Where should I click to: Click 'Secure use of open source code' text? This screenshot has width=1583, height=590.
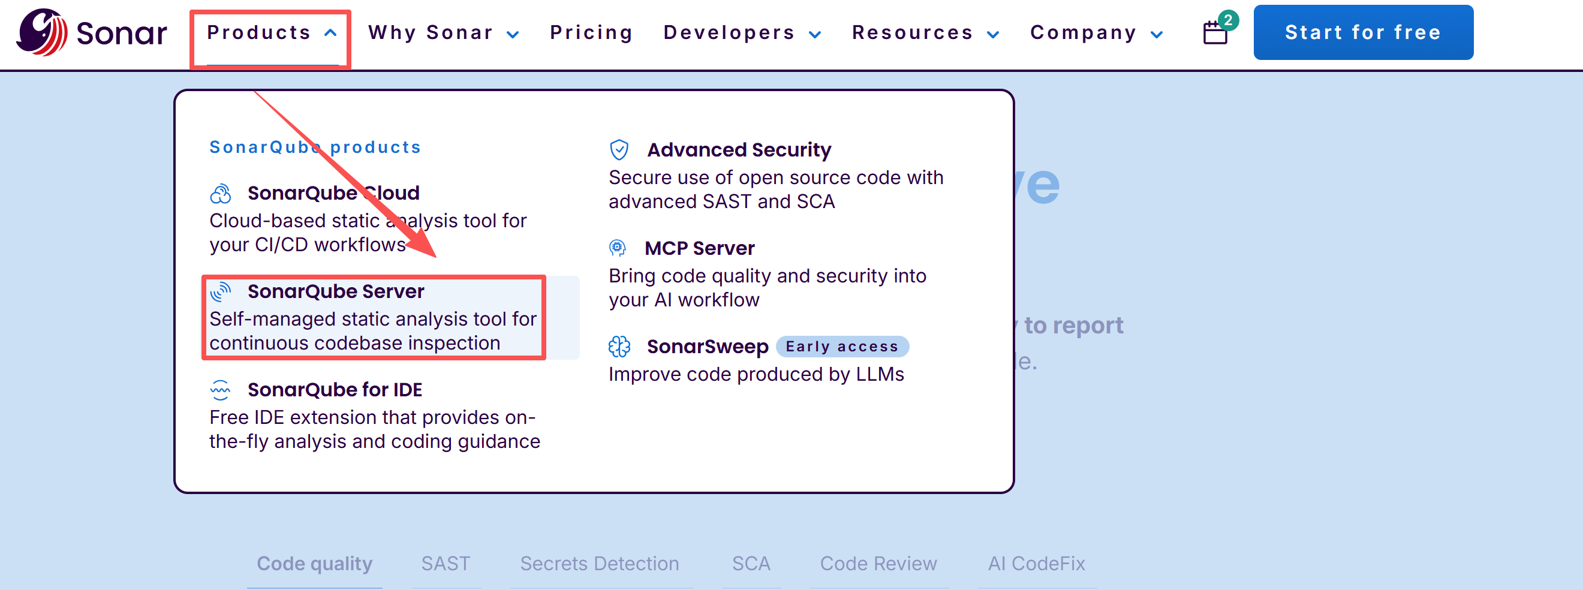click(776, 189)
